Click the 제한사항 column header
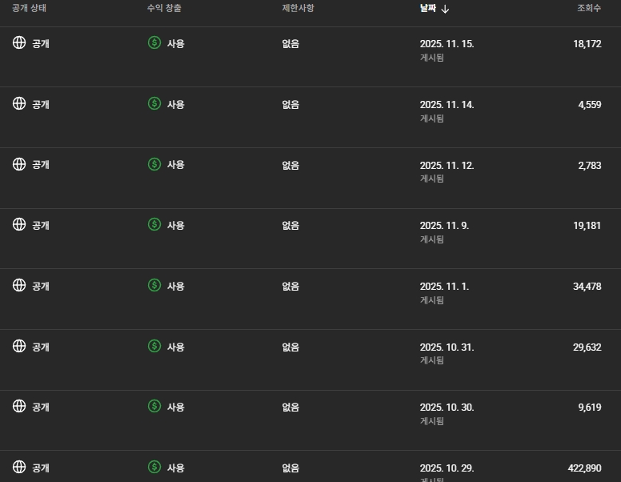This screenshot has height=482, width=621. tap(298, 9)
